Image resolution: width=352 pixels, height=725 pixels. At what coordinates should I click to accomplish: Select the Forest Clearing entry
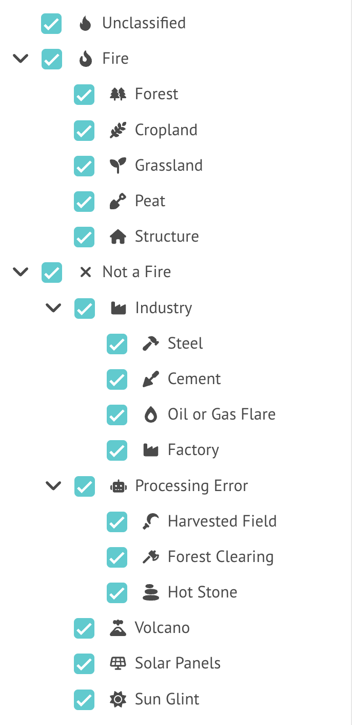pyautogui.click(x=220, y=556)
